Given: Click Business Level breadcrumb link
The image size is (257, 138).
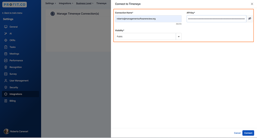Looking at the screenshot, I should [83, 3].
